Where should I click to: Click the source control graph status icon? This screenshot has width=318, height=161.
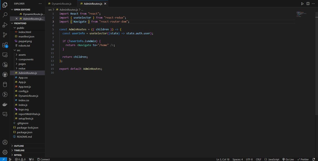tap(10, 159)
